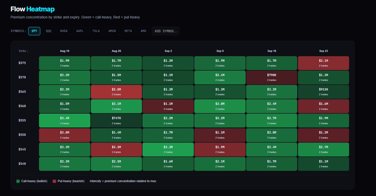Click the red Put-heavy legend swatch

tap(54, 181)
